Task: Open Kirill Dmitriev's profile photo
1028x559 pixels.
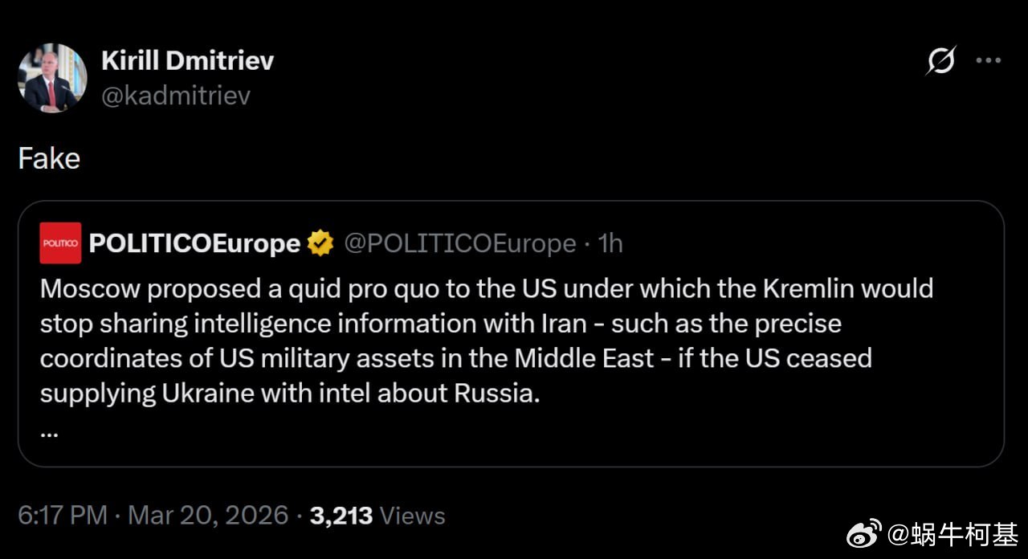Action: (51, 78)
